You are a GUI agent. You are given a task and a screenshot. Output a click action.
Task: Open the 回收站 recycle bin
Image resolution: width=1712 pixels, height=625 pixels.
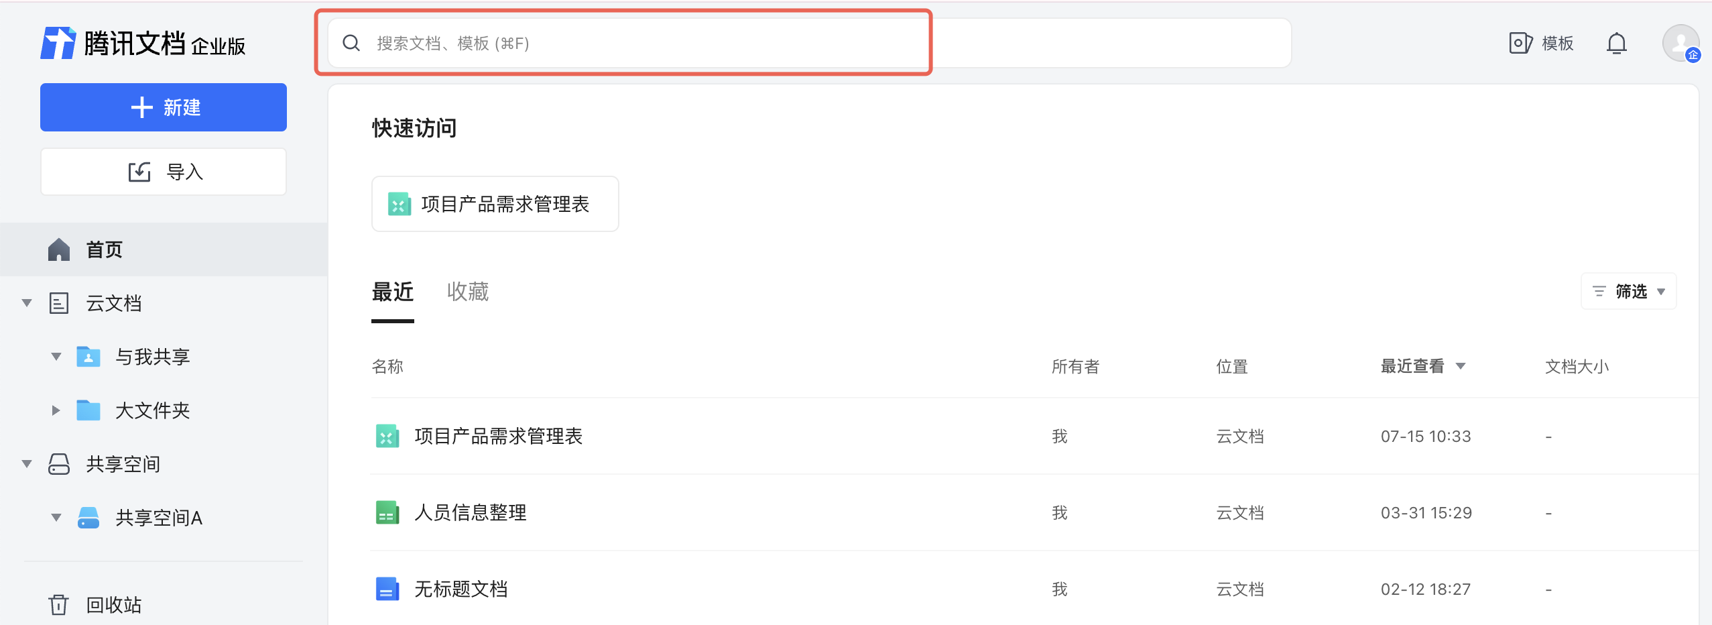point(113,605)
